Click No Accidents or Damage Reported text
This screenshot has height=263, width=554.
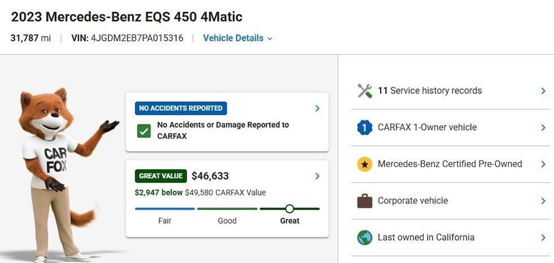point(223,130)
